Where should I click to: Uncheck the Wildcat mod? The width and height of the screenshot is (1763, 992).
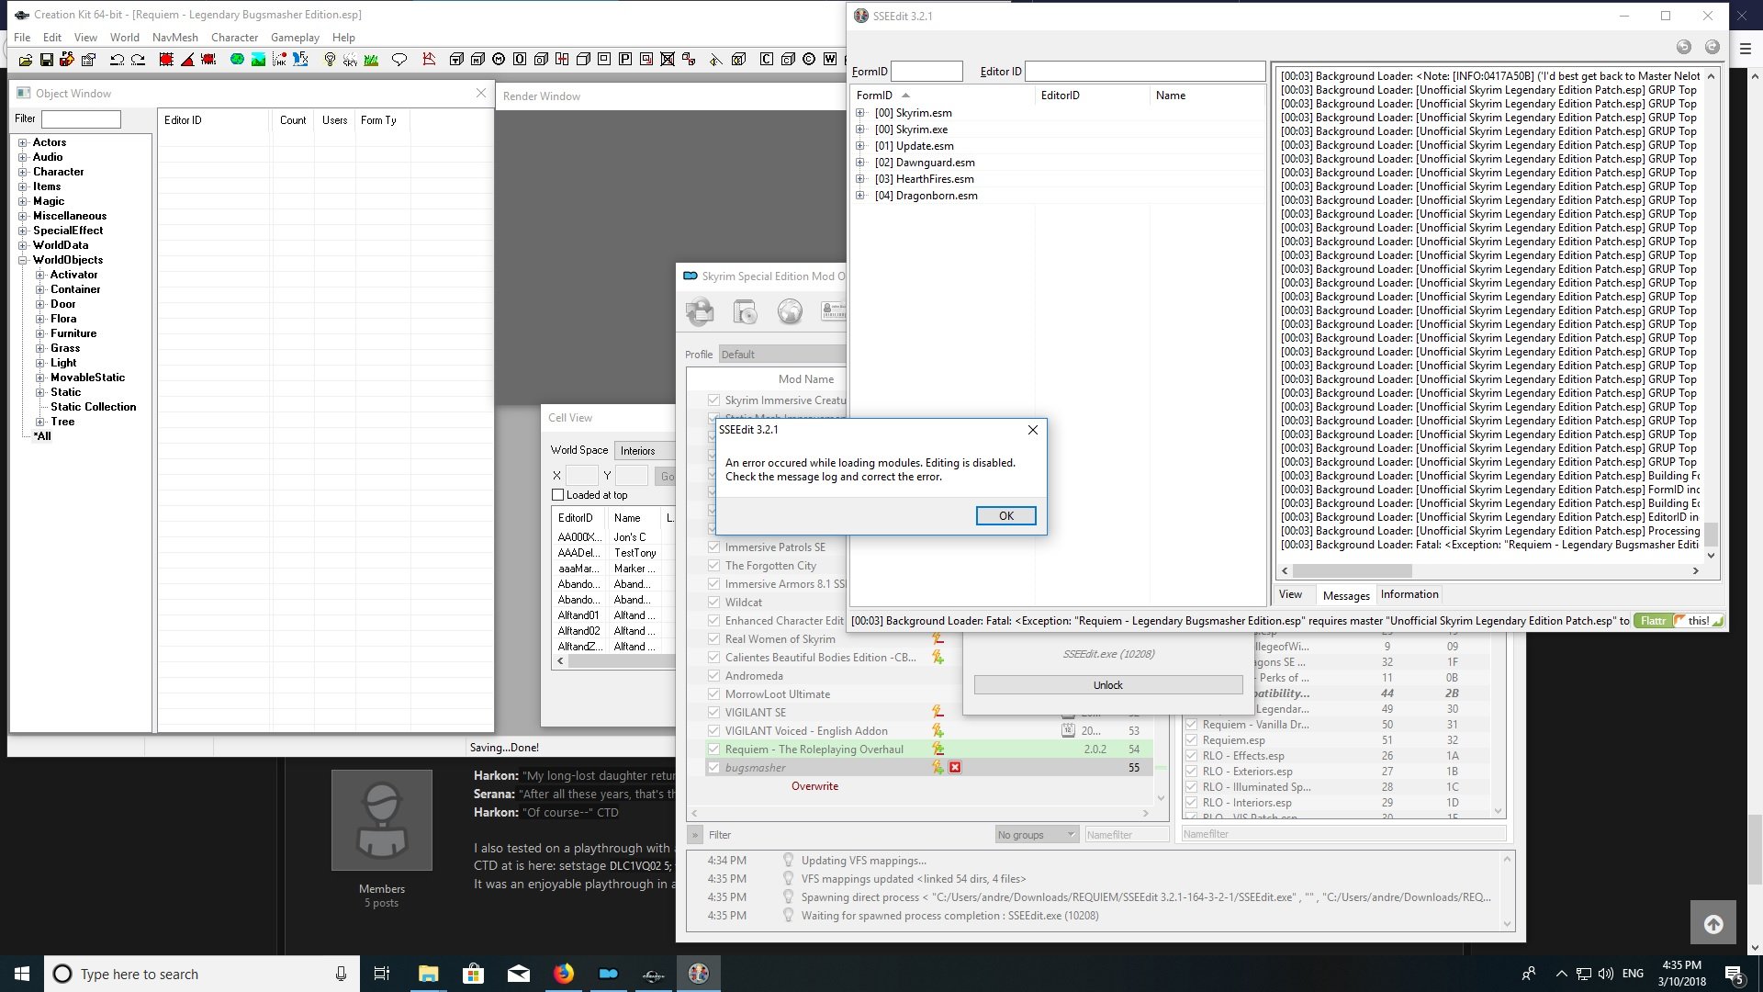coord(713,603)
